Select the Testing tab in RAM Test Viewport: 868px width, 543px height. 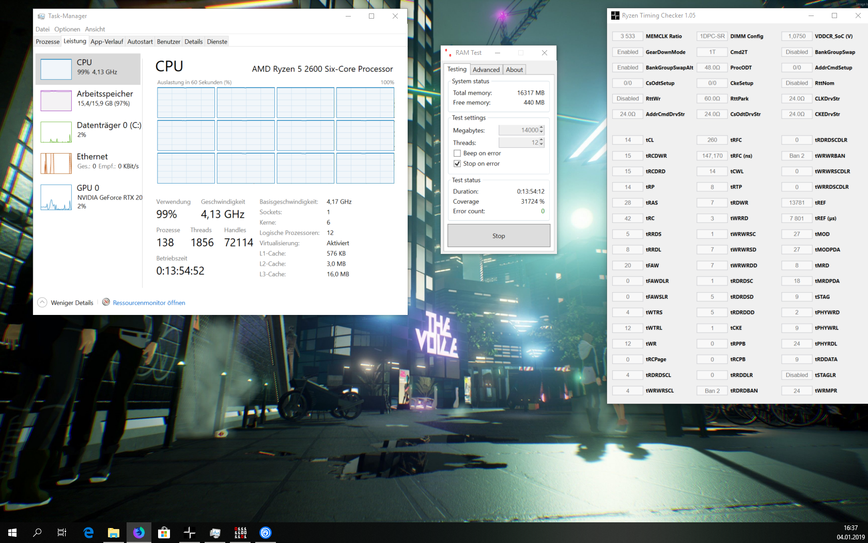tap(457, 69)
